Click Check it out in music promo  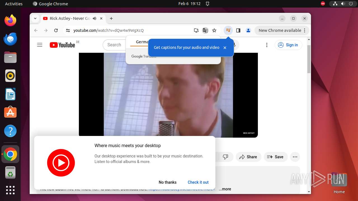(198, 182)
